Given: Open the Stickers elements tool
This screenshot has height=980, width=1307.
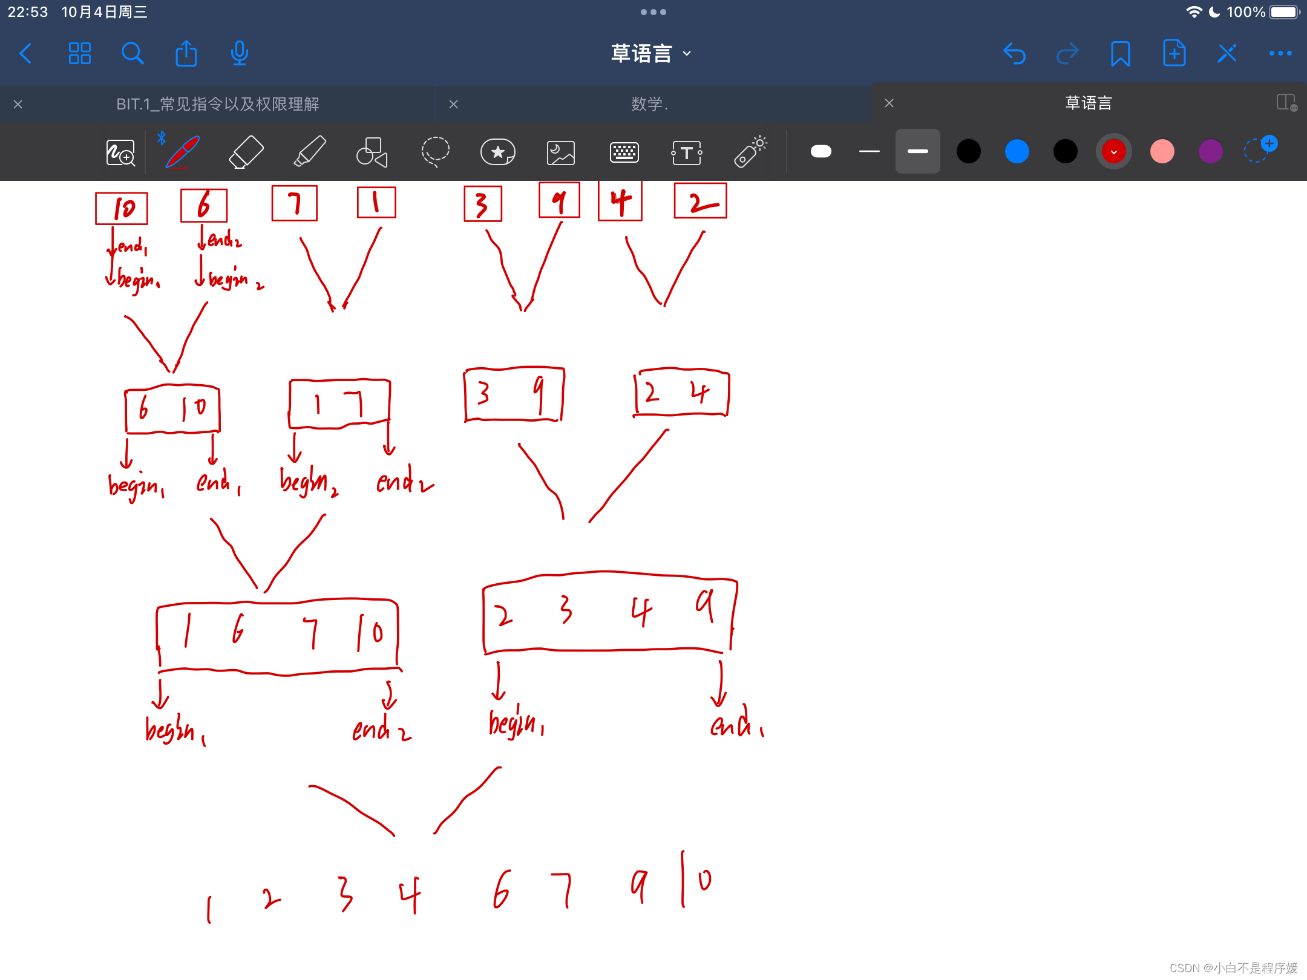Looking at the screenshot, I should (497, 152).
